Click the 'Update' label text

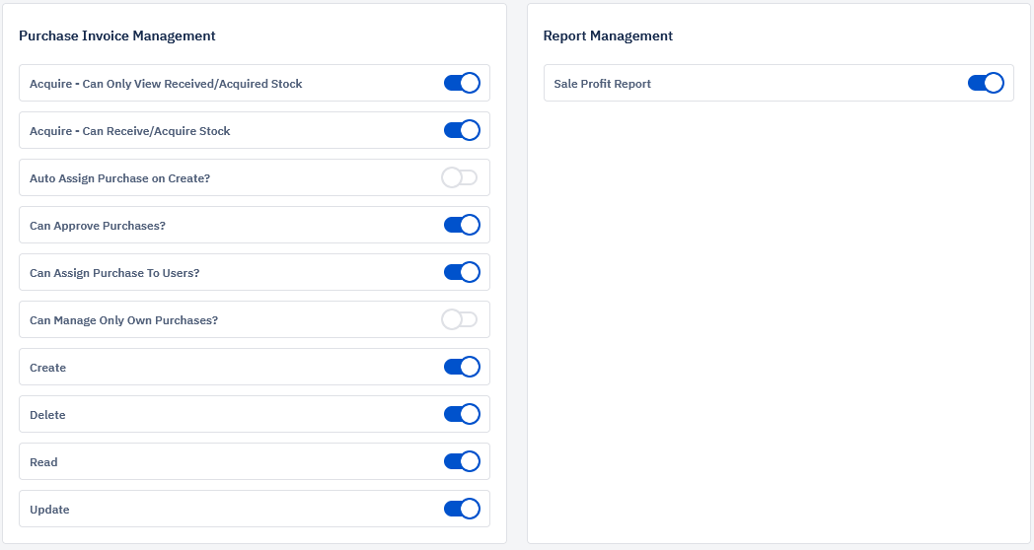[49, 510]
